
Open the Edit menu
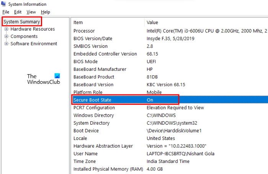click(x=18, y=12)
